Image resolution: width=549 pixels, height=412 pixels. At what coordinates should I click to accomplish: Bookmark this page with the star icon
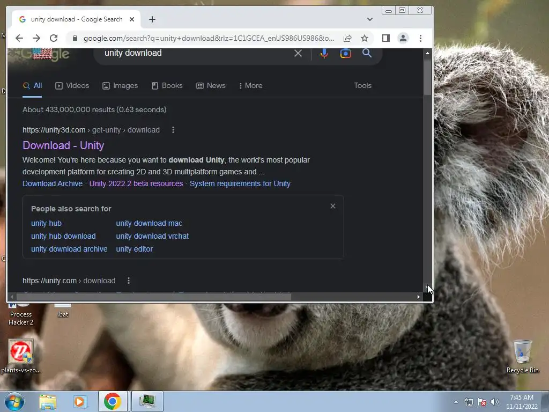(365, 38)
